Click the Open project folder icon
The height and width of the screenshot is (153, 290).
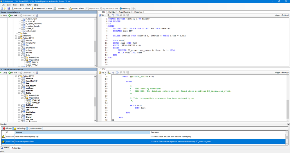coord(6,8)
